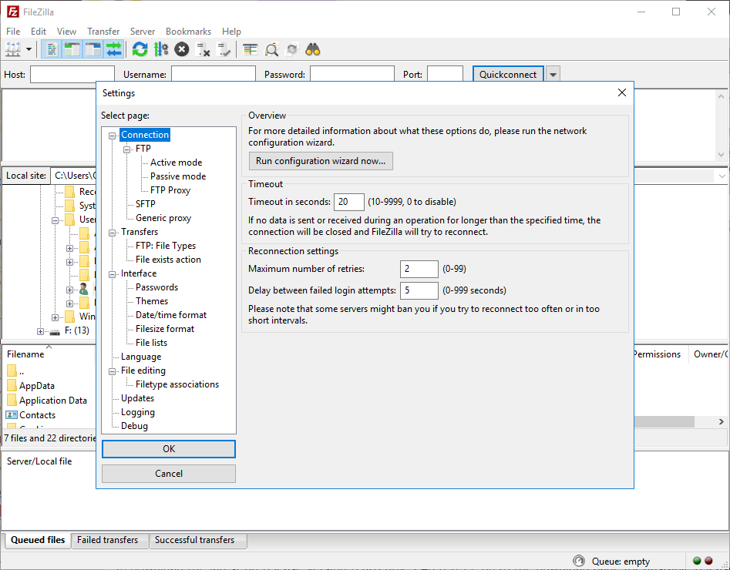Click Run configuration wizard now button
The width and height of the screenshot is (730, 570).
point(321,161)
